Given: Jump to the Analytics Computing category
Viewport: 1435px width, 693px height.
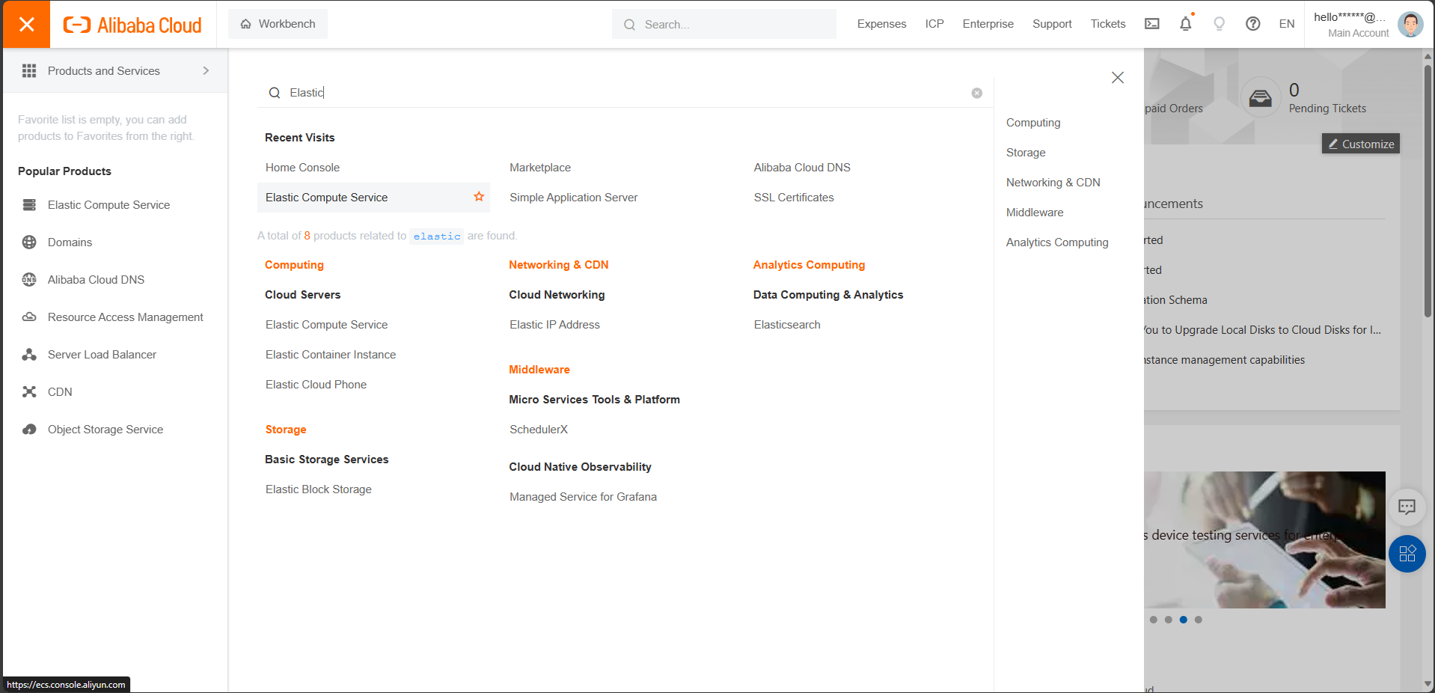Looking at the screenshot, I should pos(1057,242).
